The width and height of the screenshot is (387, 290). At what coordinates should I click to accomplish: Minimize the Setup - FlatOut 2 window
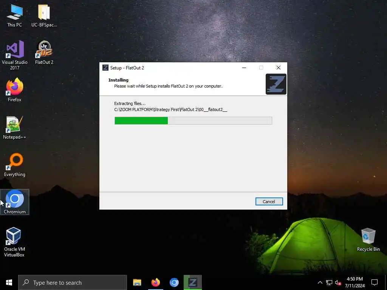tap(244, 68)
